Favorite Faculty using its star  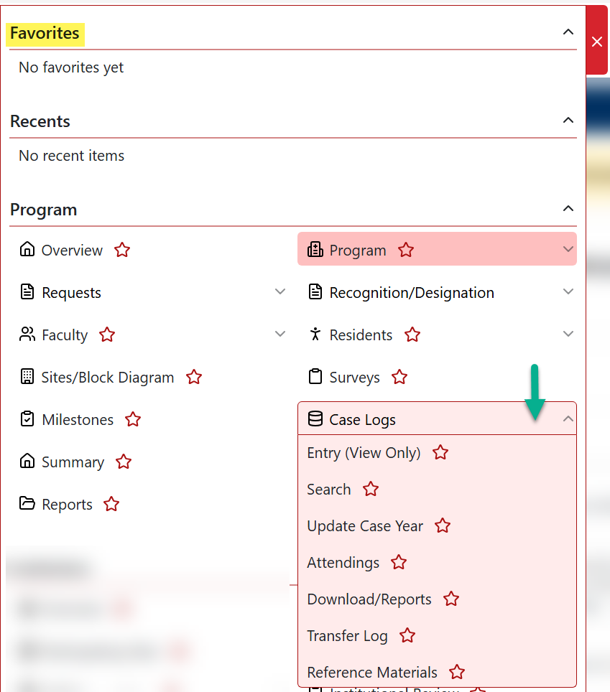[x=107, y=335]
